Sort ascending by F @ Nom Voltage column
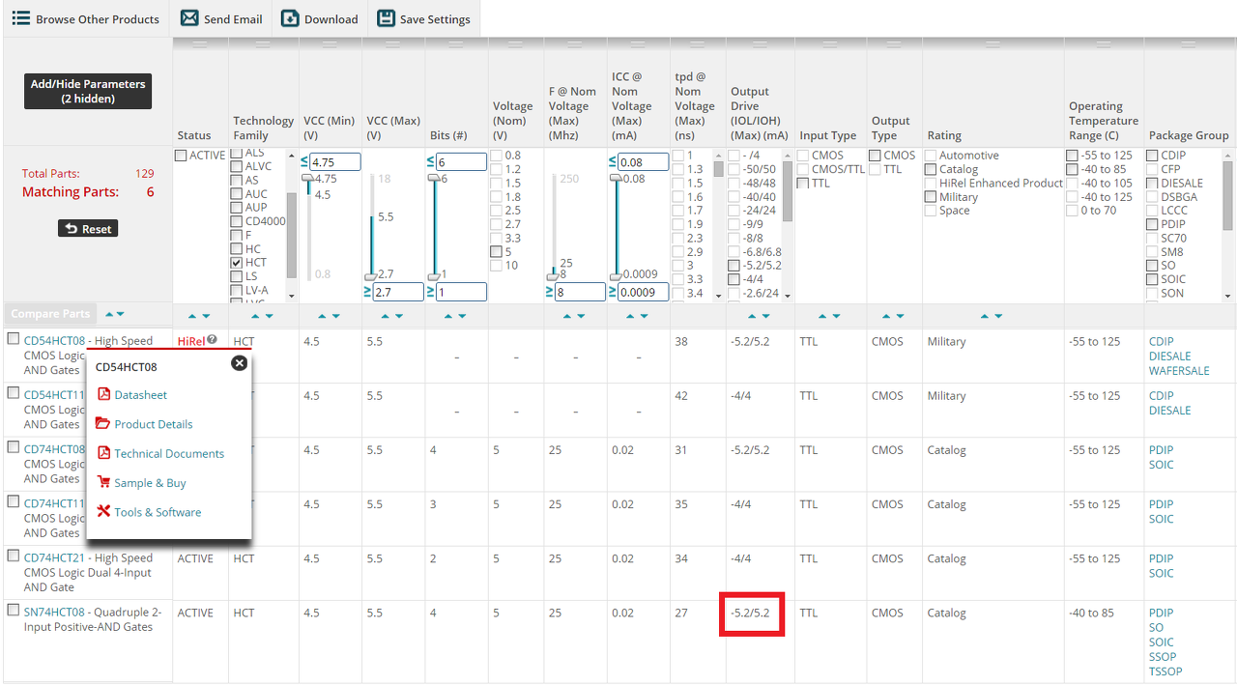Image resolution: width=1237 pixels, height=685 pixels. [568, 316]
